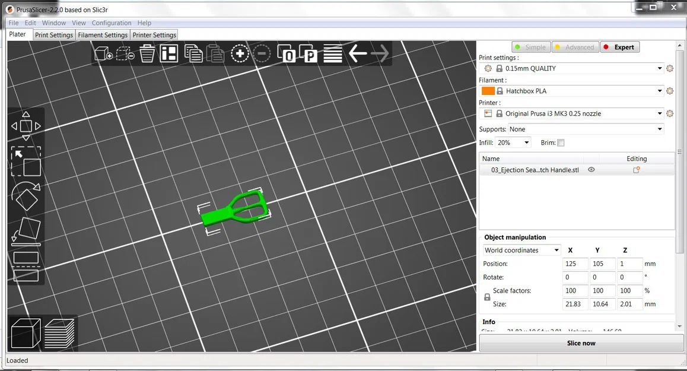Open the Help menu
The width and height of the screenshot is (687, 371).
pyautogui.click(x=144, y=23)
